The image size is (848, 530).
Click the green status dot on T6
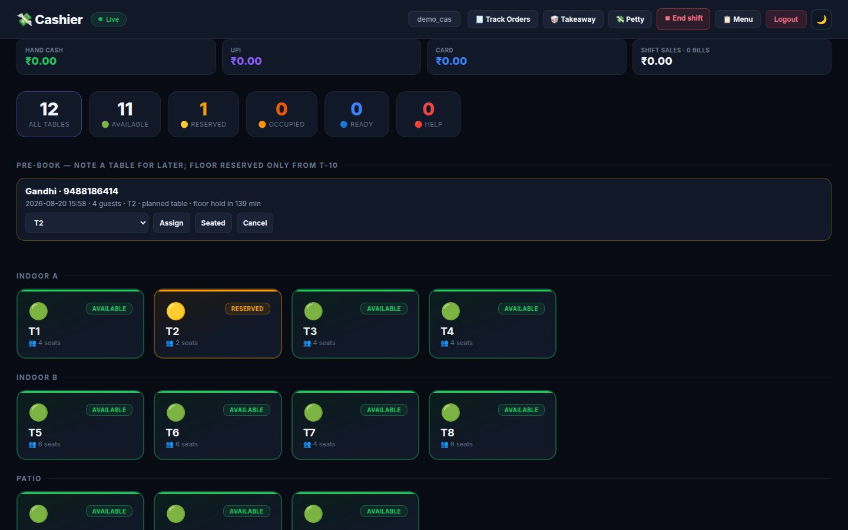[x=175, y=412]
